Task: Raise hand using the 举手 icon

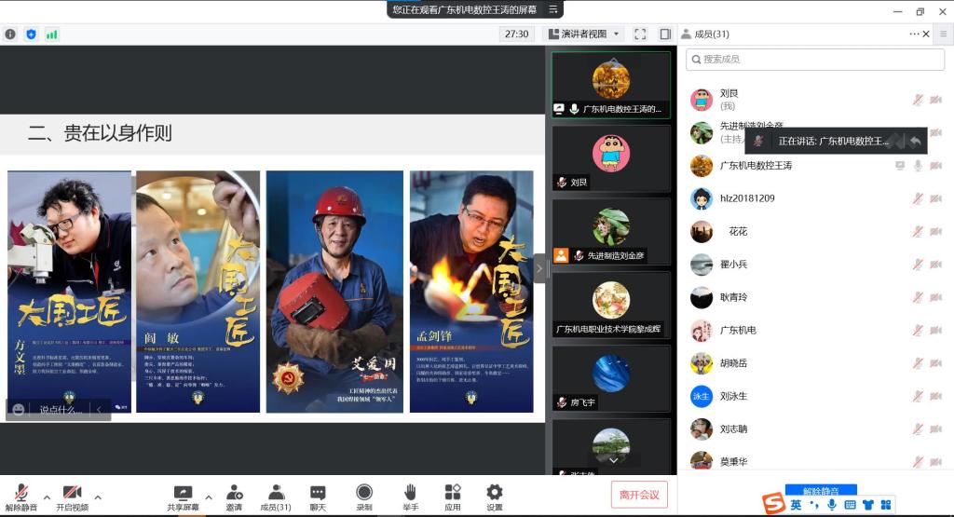Action: (410, 496)
